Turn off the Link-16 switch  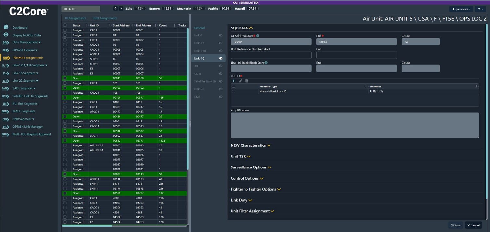(x=221, y=58)
